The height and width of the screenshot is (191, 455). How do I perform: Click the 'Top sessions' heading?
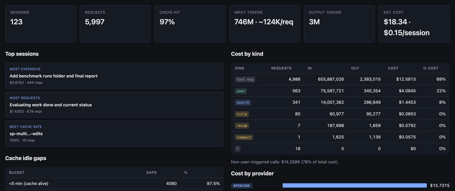(x=22, y=54)
